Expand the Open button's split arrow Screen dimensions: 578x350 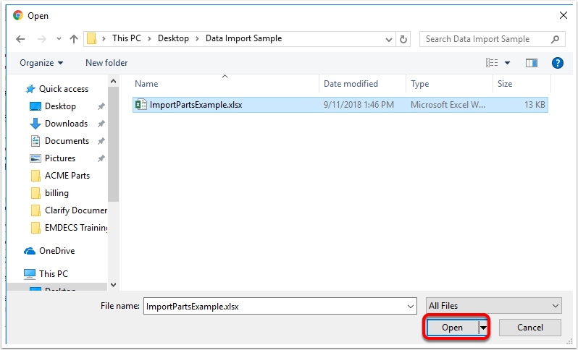click(x=483, y=328)
